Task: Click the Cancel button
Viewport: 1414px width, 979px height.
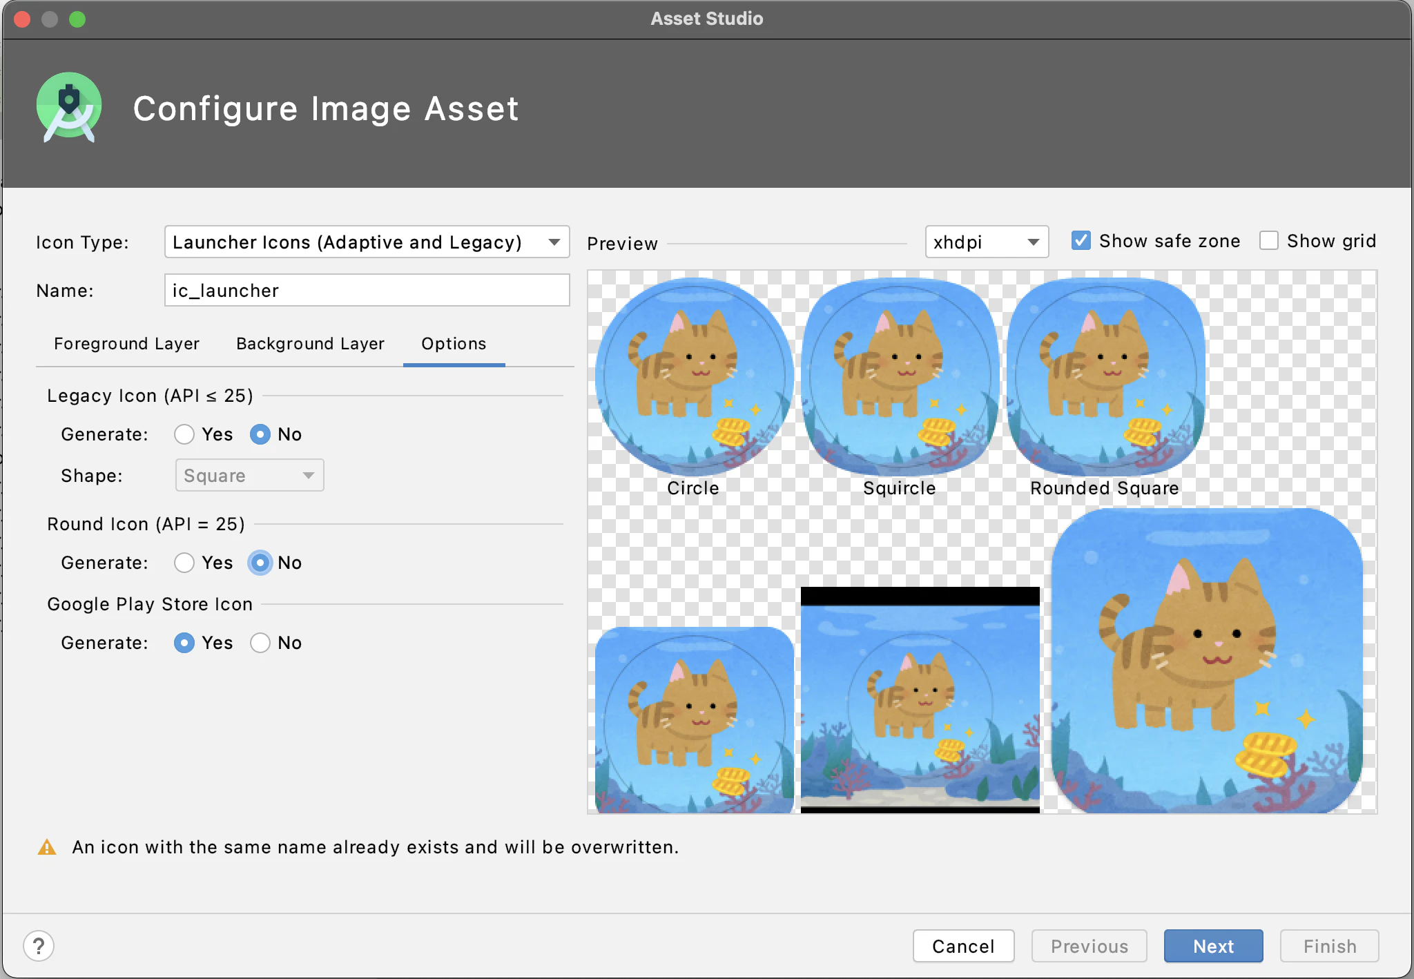Action: point(963,946)
